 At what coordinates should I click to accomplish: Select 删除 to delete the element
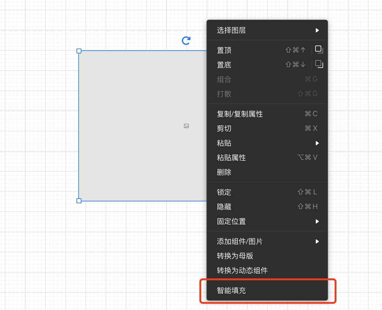click(267, 172)
